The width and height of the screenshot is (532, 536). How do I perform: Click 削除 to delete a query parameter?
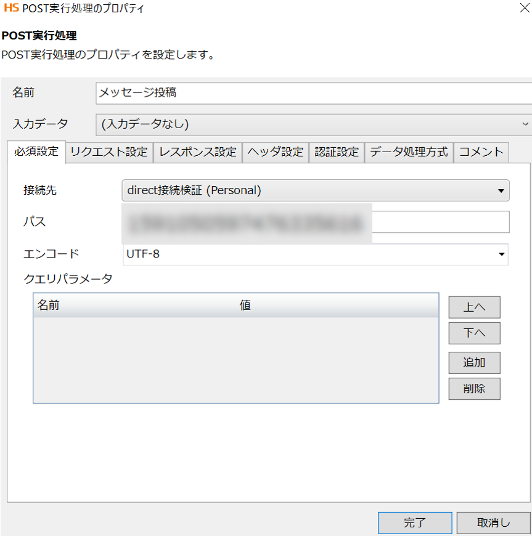pyautogui.click(x=474, y=389)
